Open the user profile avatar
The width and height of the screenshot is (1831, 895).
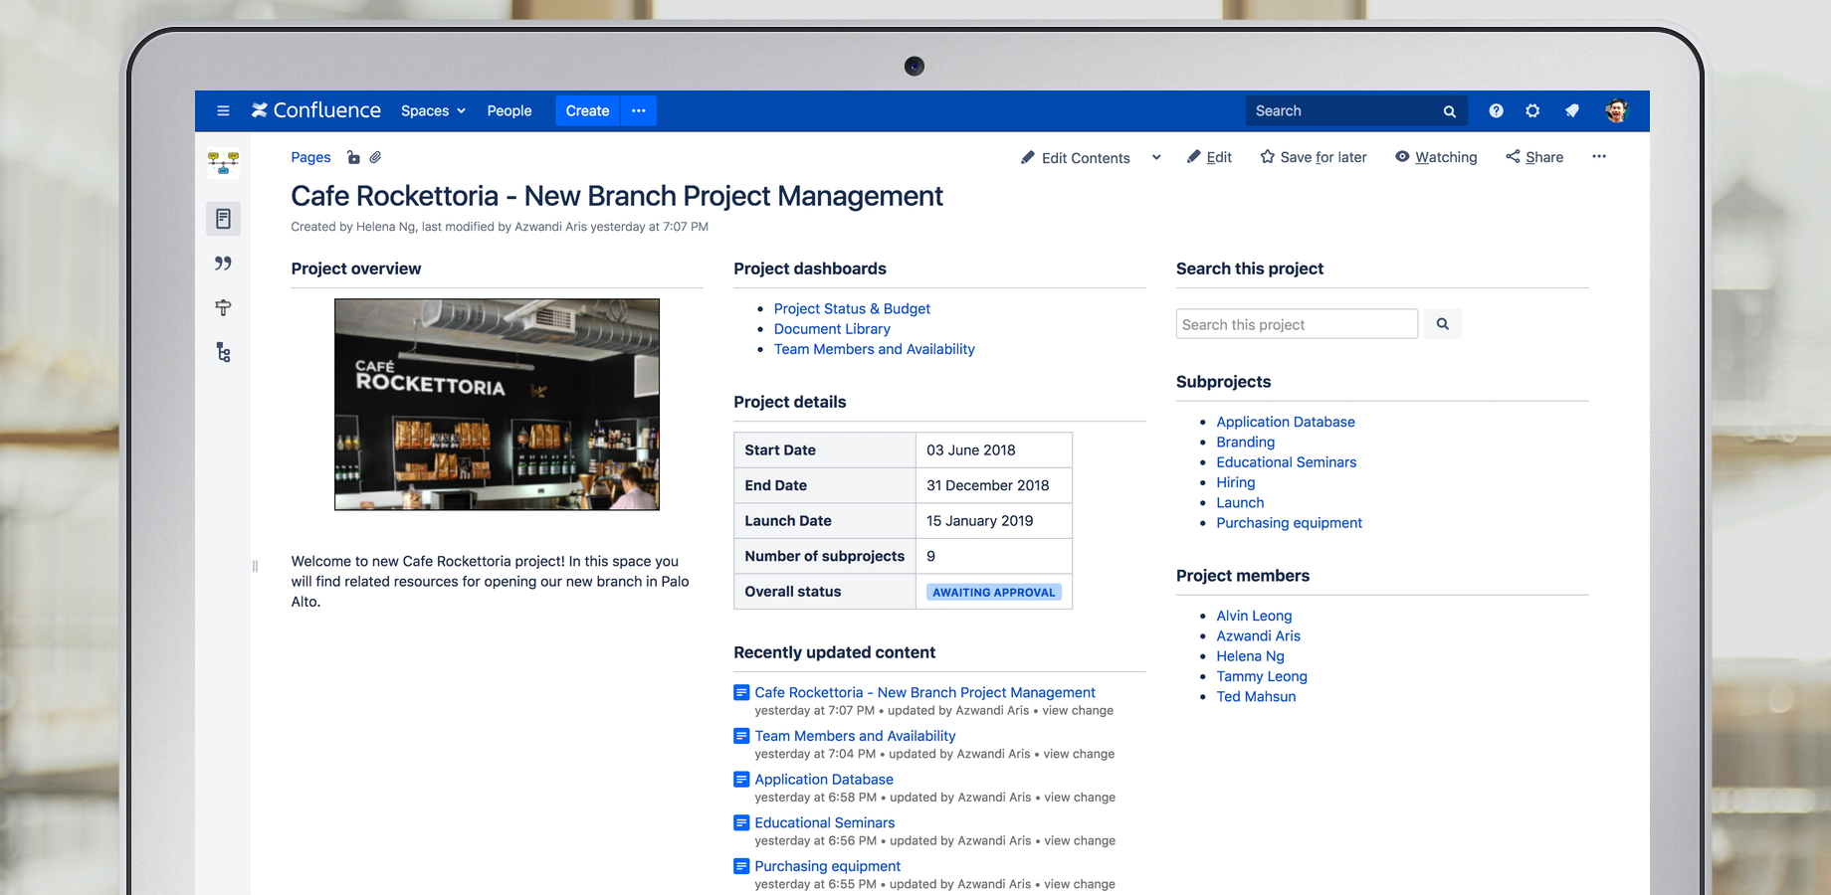(1616, 110)
